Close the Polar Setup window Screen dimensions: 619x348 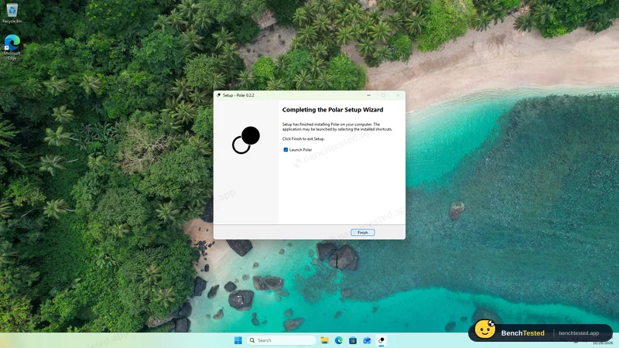click(x=398, y=95)
